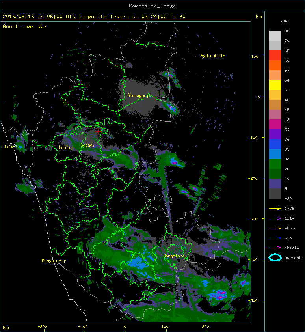This screenshot has height=332, width=305.
Task: Click the Goa label on the coast
Action: 10,147
